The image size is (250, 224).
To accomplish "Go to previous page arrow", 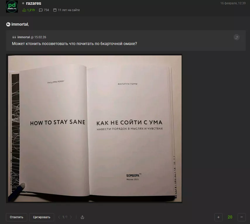I will click(59, 217).
